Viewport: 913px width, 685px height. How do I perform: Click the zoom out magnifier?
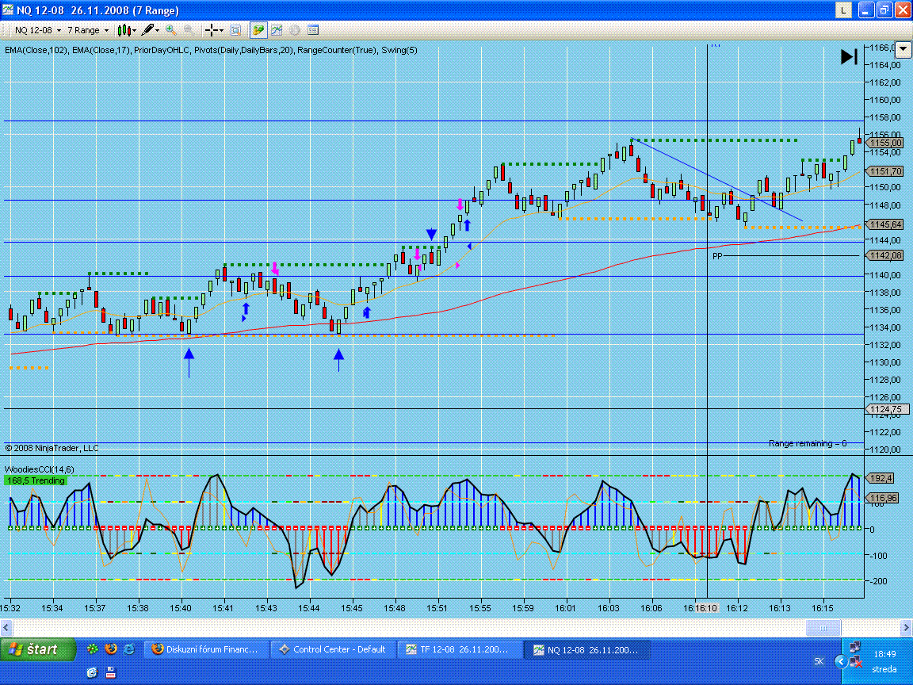point(189,30)
